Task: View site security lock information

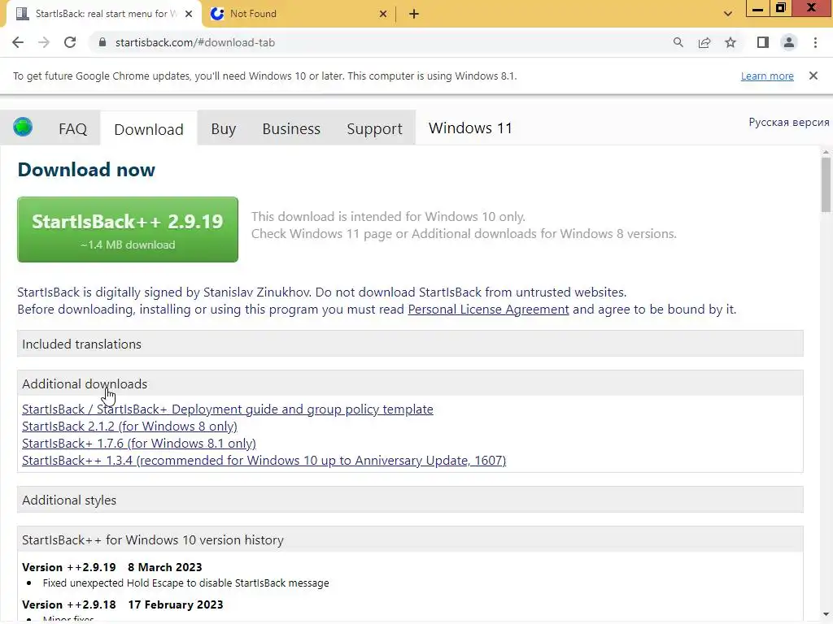Action: 102,42
